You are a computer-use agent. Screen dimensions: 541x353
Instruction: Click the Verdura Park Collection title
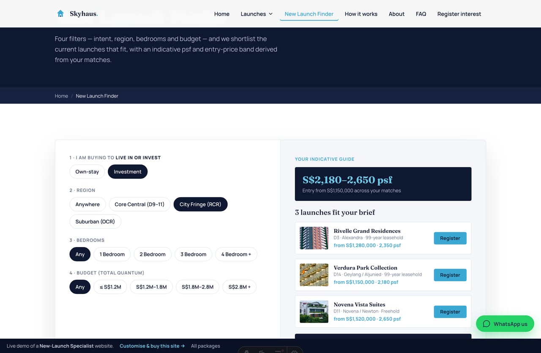point(366,268)
